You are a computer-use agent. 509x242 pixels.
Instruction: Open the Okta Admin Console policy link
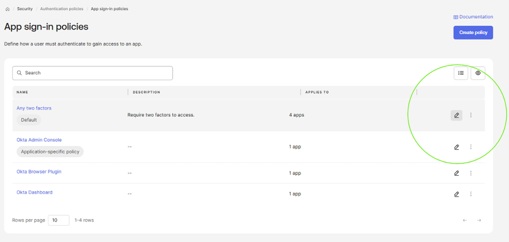click(39, 140)
